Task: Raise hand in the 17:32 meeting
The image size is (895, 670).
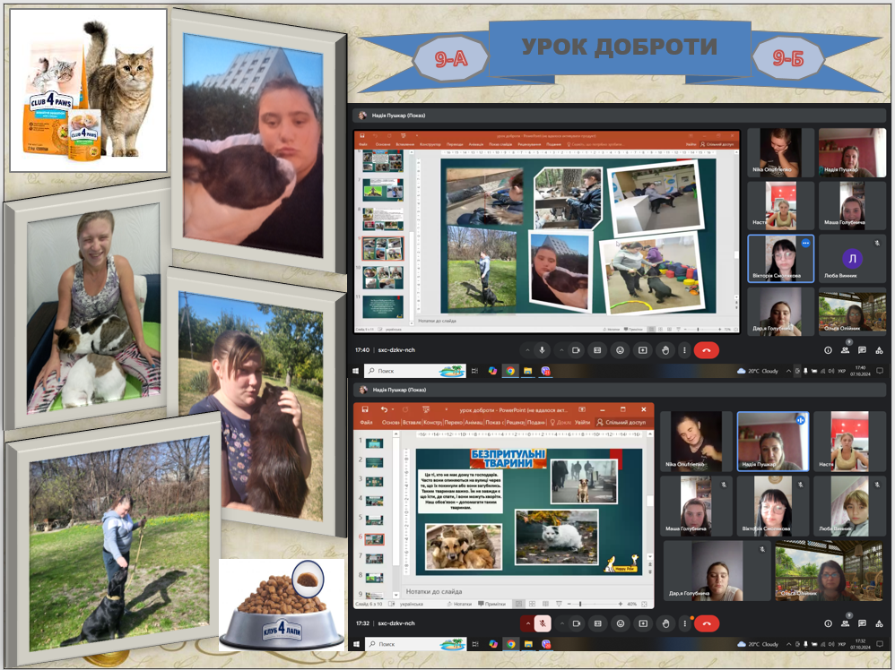Action: pos(665,623)
